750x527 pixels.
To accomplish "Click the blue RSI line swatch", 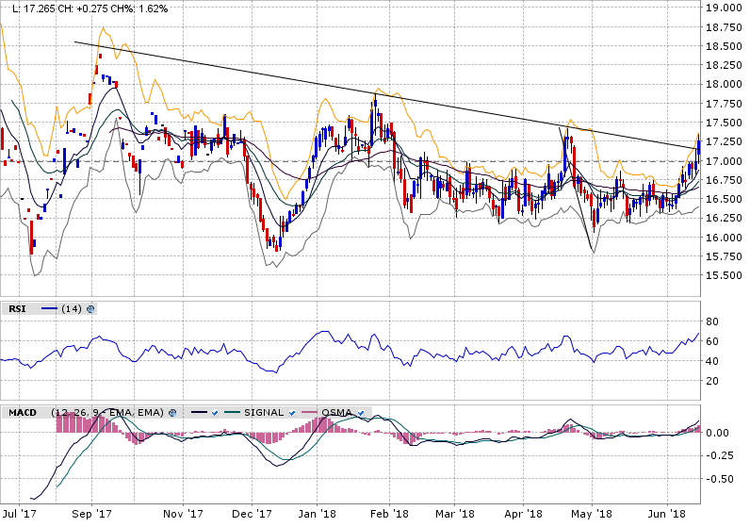I will pos(49,308).
